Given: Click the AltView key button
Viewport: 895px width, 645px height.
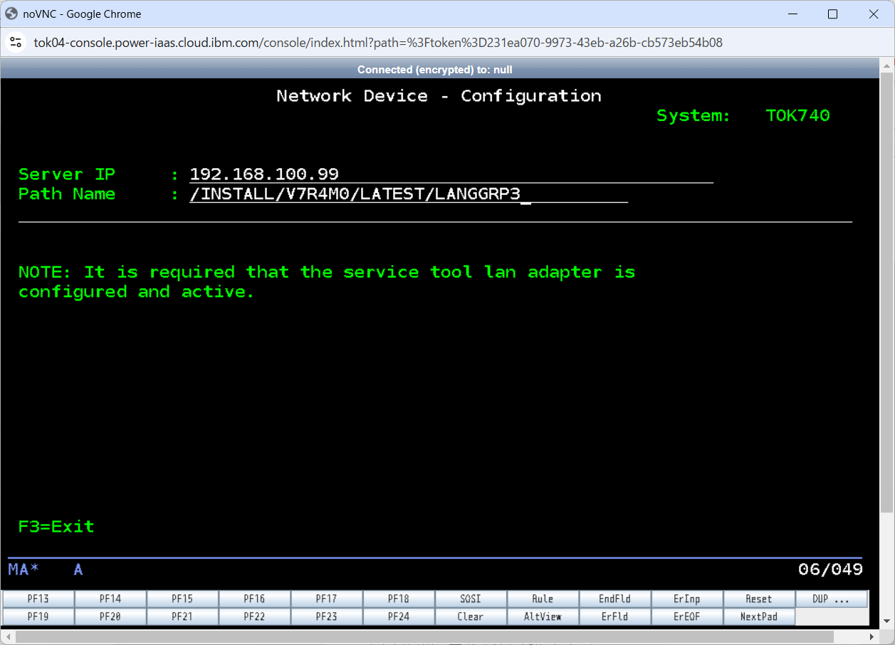Looking at the screenshot, I should (543, 617).
